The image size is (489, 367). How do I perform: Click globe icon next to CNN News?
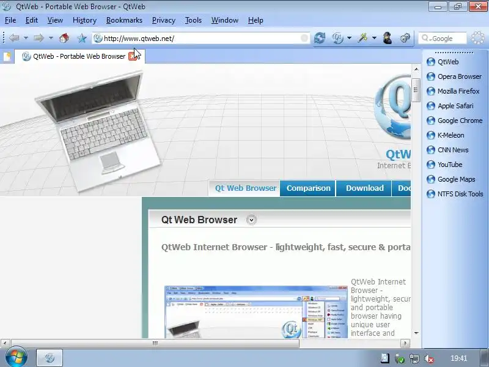(431, 150)
